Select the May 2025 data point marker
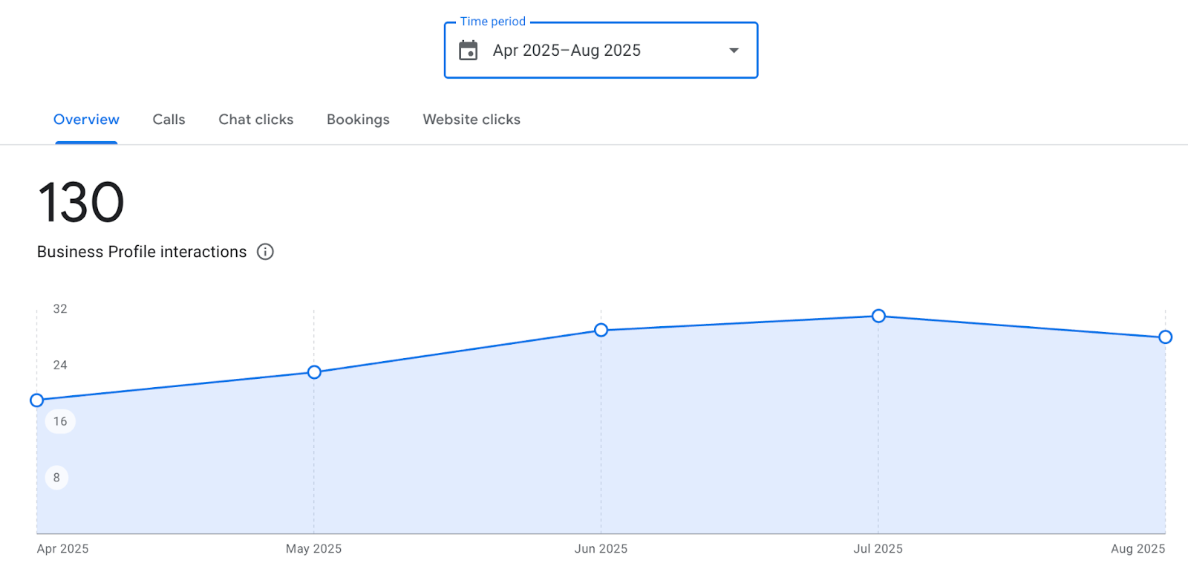This screenshot has height=578, width=1188. click(x=314, y=372)
